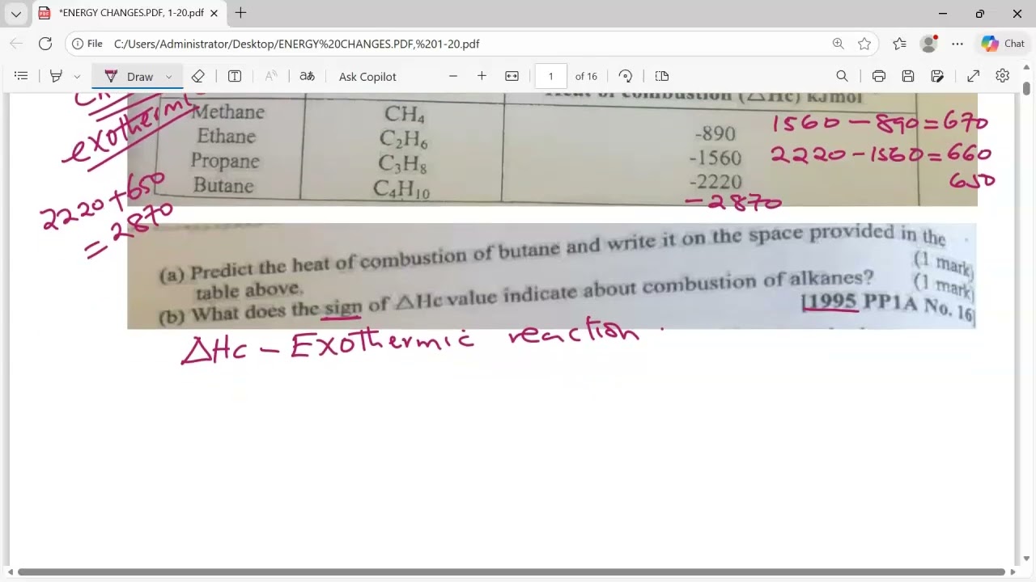Switch to the ENERGY CHANGES.PDF tab
Screen dimensions: 1036x582
129,13
